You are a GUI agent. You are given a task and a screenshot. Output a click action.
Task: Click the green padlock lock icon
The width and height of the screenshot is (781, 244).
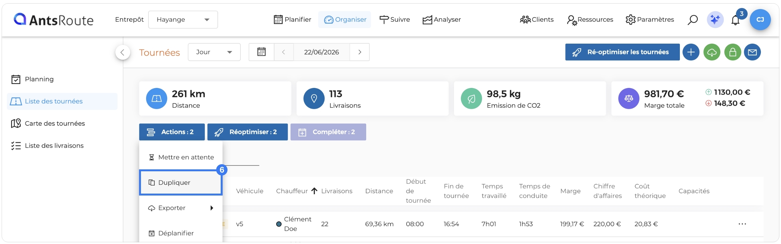733,52
